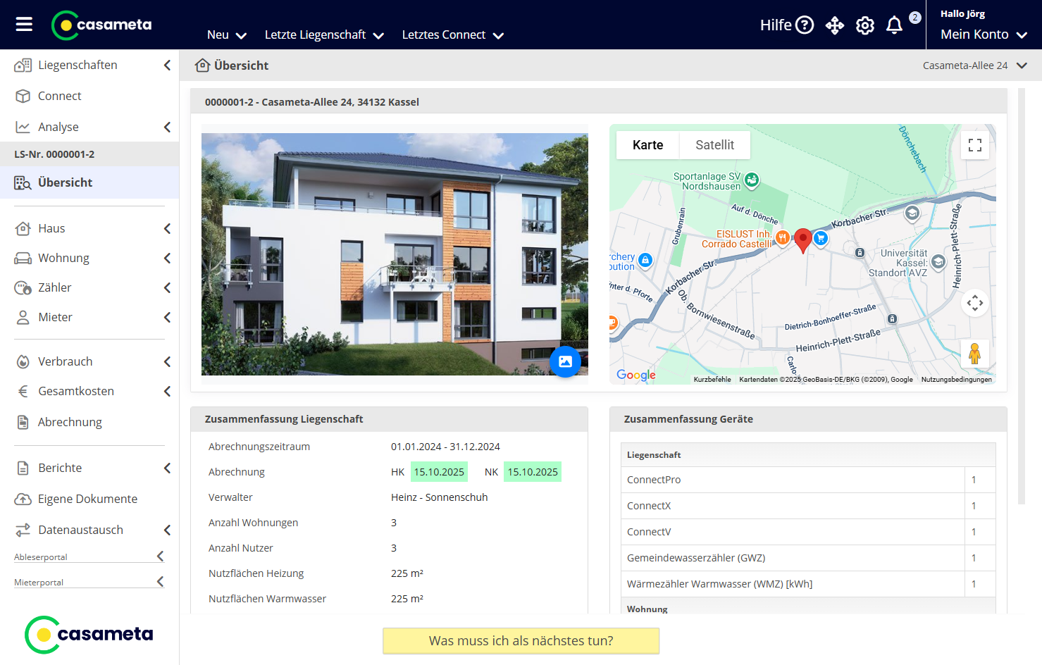The image size is (1042, 665).
Task: Click the Hilfe question mark icon
Action: 804,25
